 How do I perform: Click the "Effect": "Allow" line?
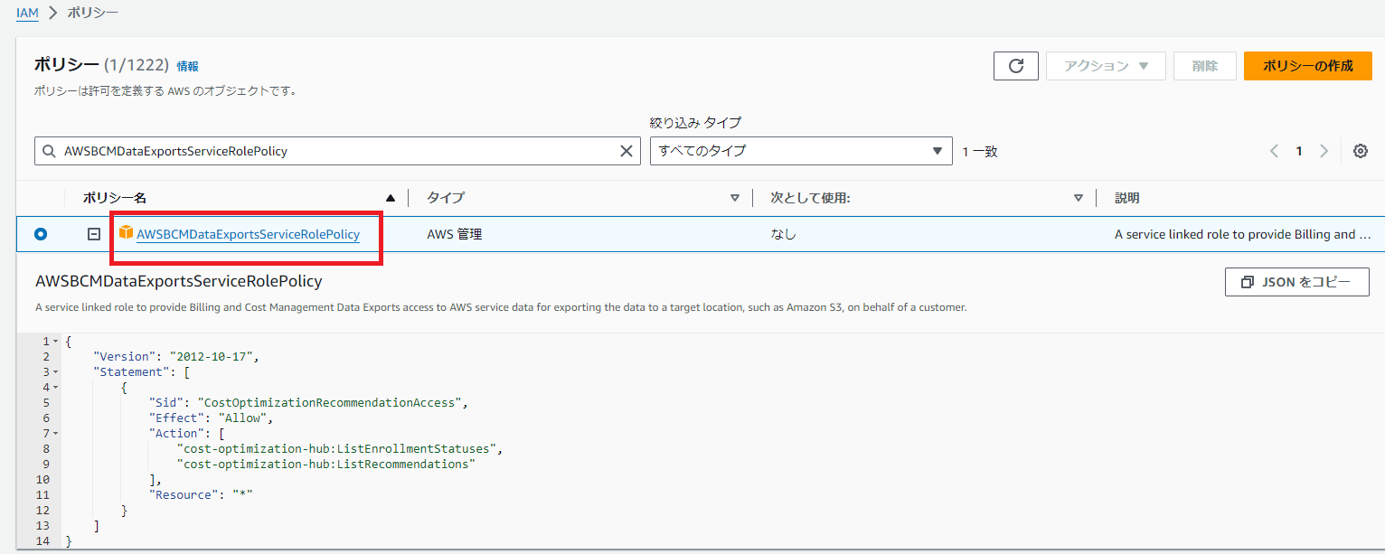[211, 418]
